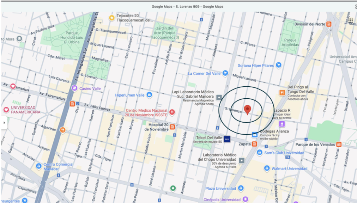Click the C. Tlacoquemecatl street label

pos(111,31)
